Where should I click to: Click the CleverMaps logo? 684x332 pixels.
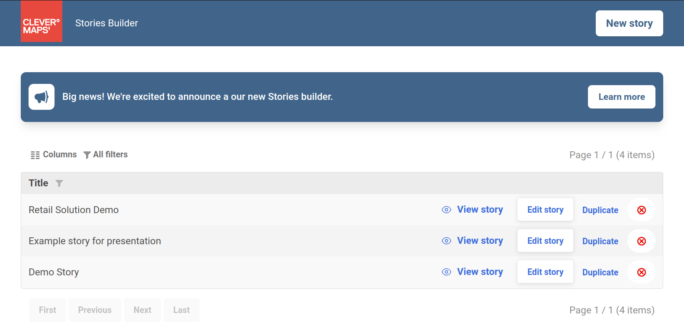point(42,22)
